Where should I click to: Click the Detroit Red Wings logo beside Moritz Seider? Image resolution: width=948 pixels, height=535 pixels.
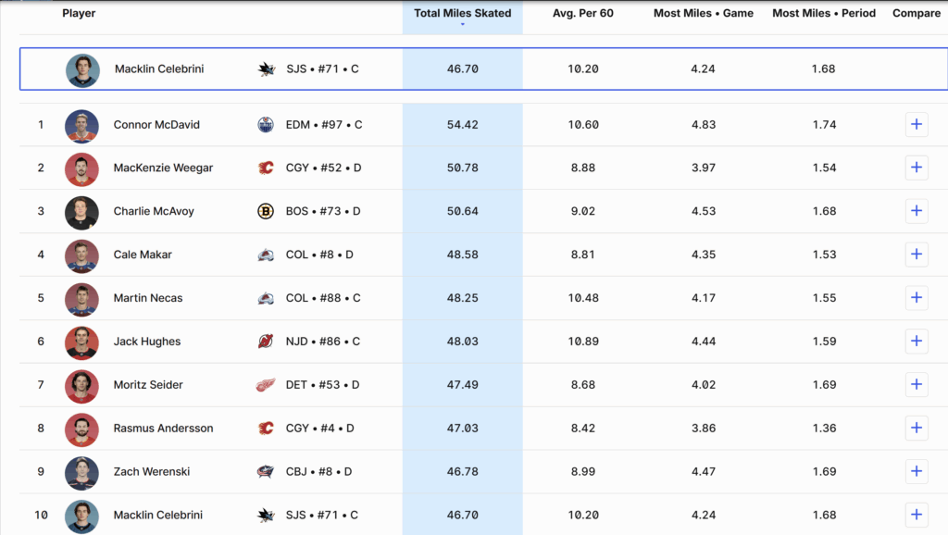coord(267,385)
